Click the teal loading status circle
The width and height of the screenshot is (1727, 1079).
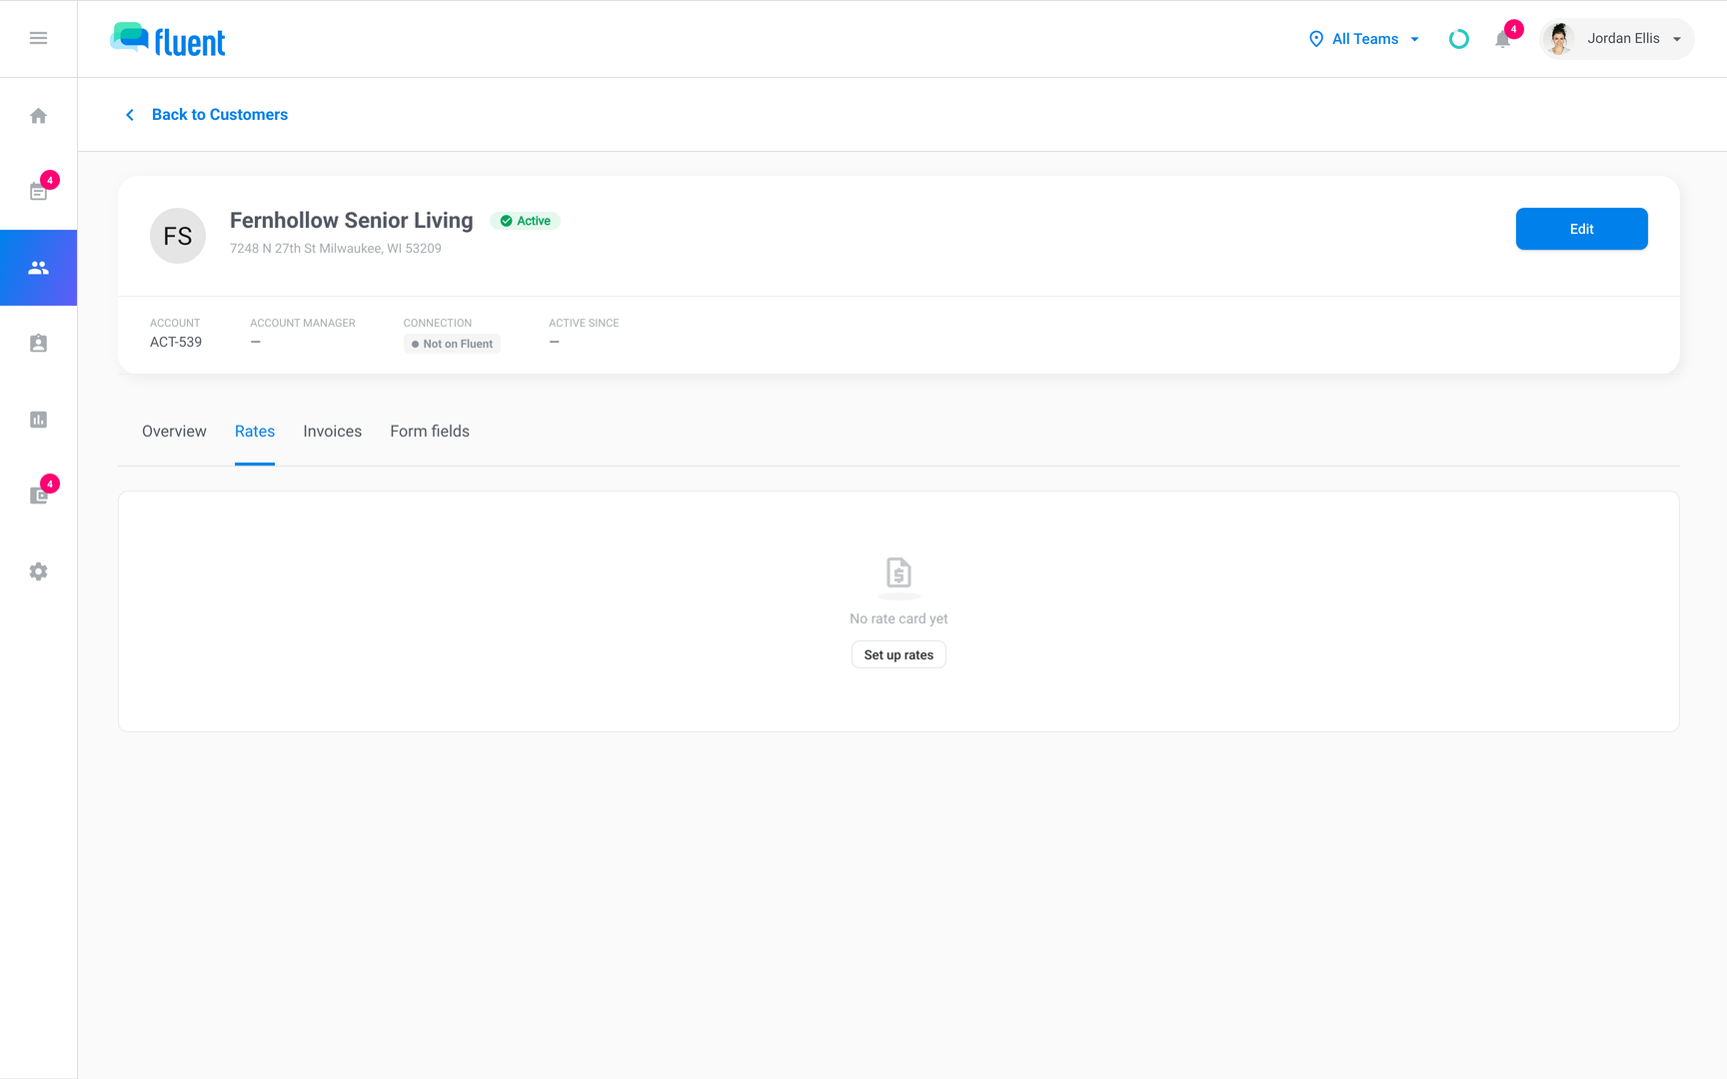tap(1459, 39)
